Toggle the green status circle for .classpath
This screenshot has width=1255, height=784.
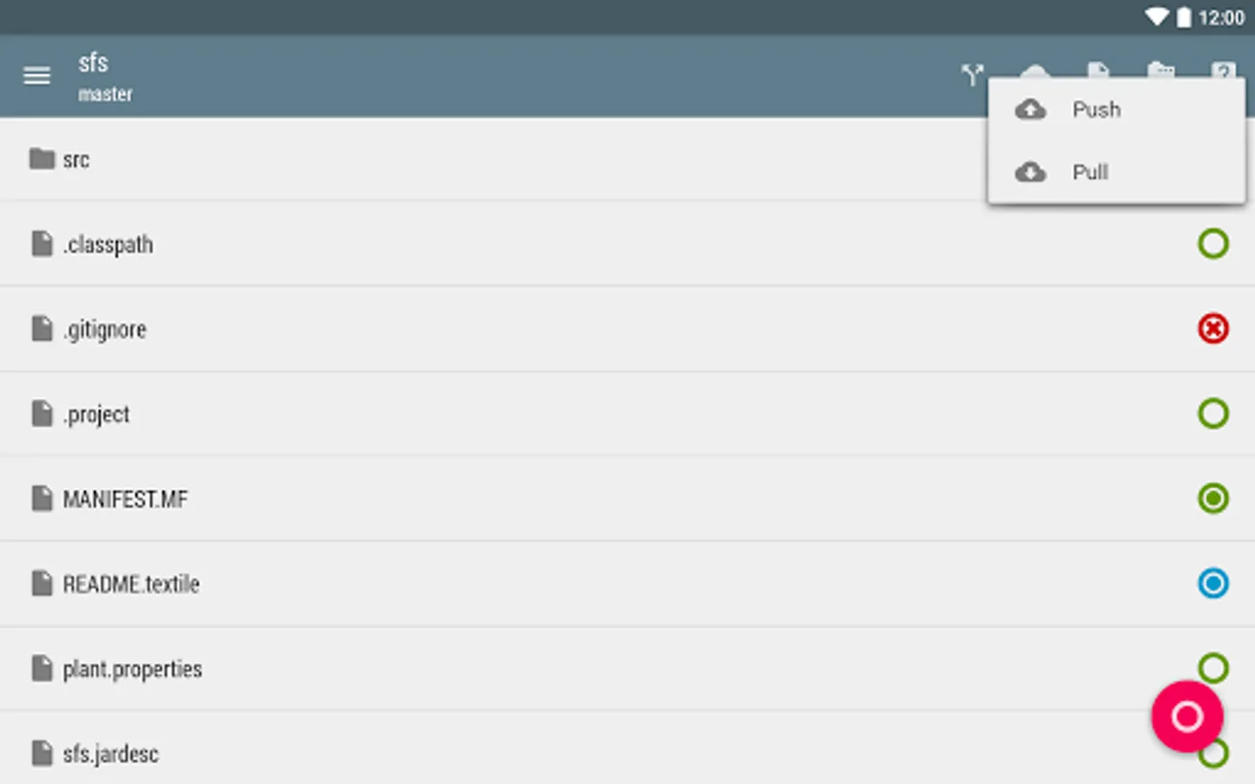coord(1212,244)
